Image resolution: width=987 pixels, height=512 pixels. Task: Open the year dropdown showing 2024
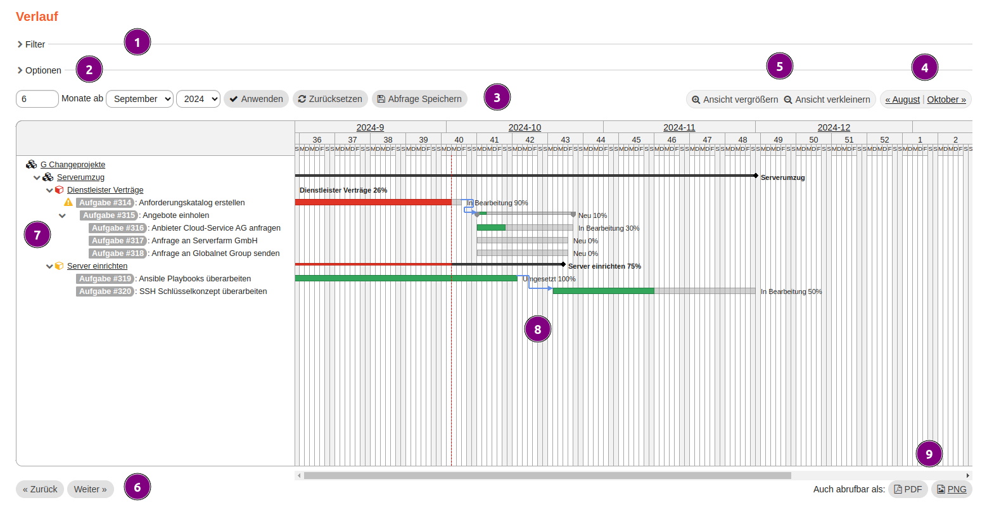coord(198,99)
